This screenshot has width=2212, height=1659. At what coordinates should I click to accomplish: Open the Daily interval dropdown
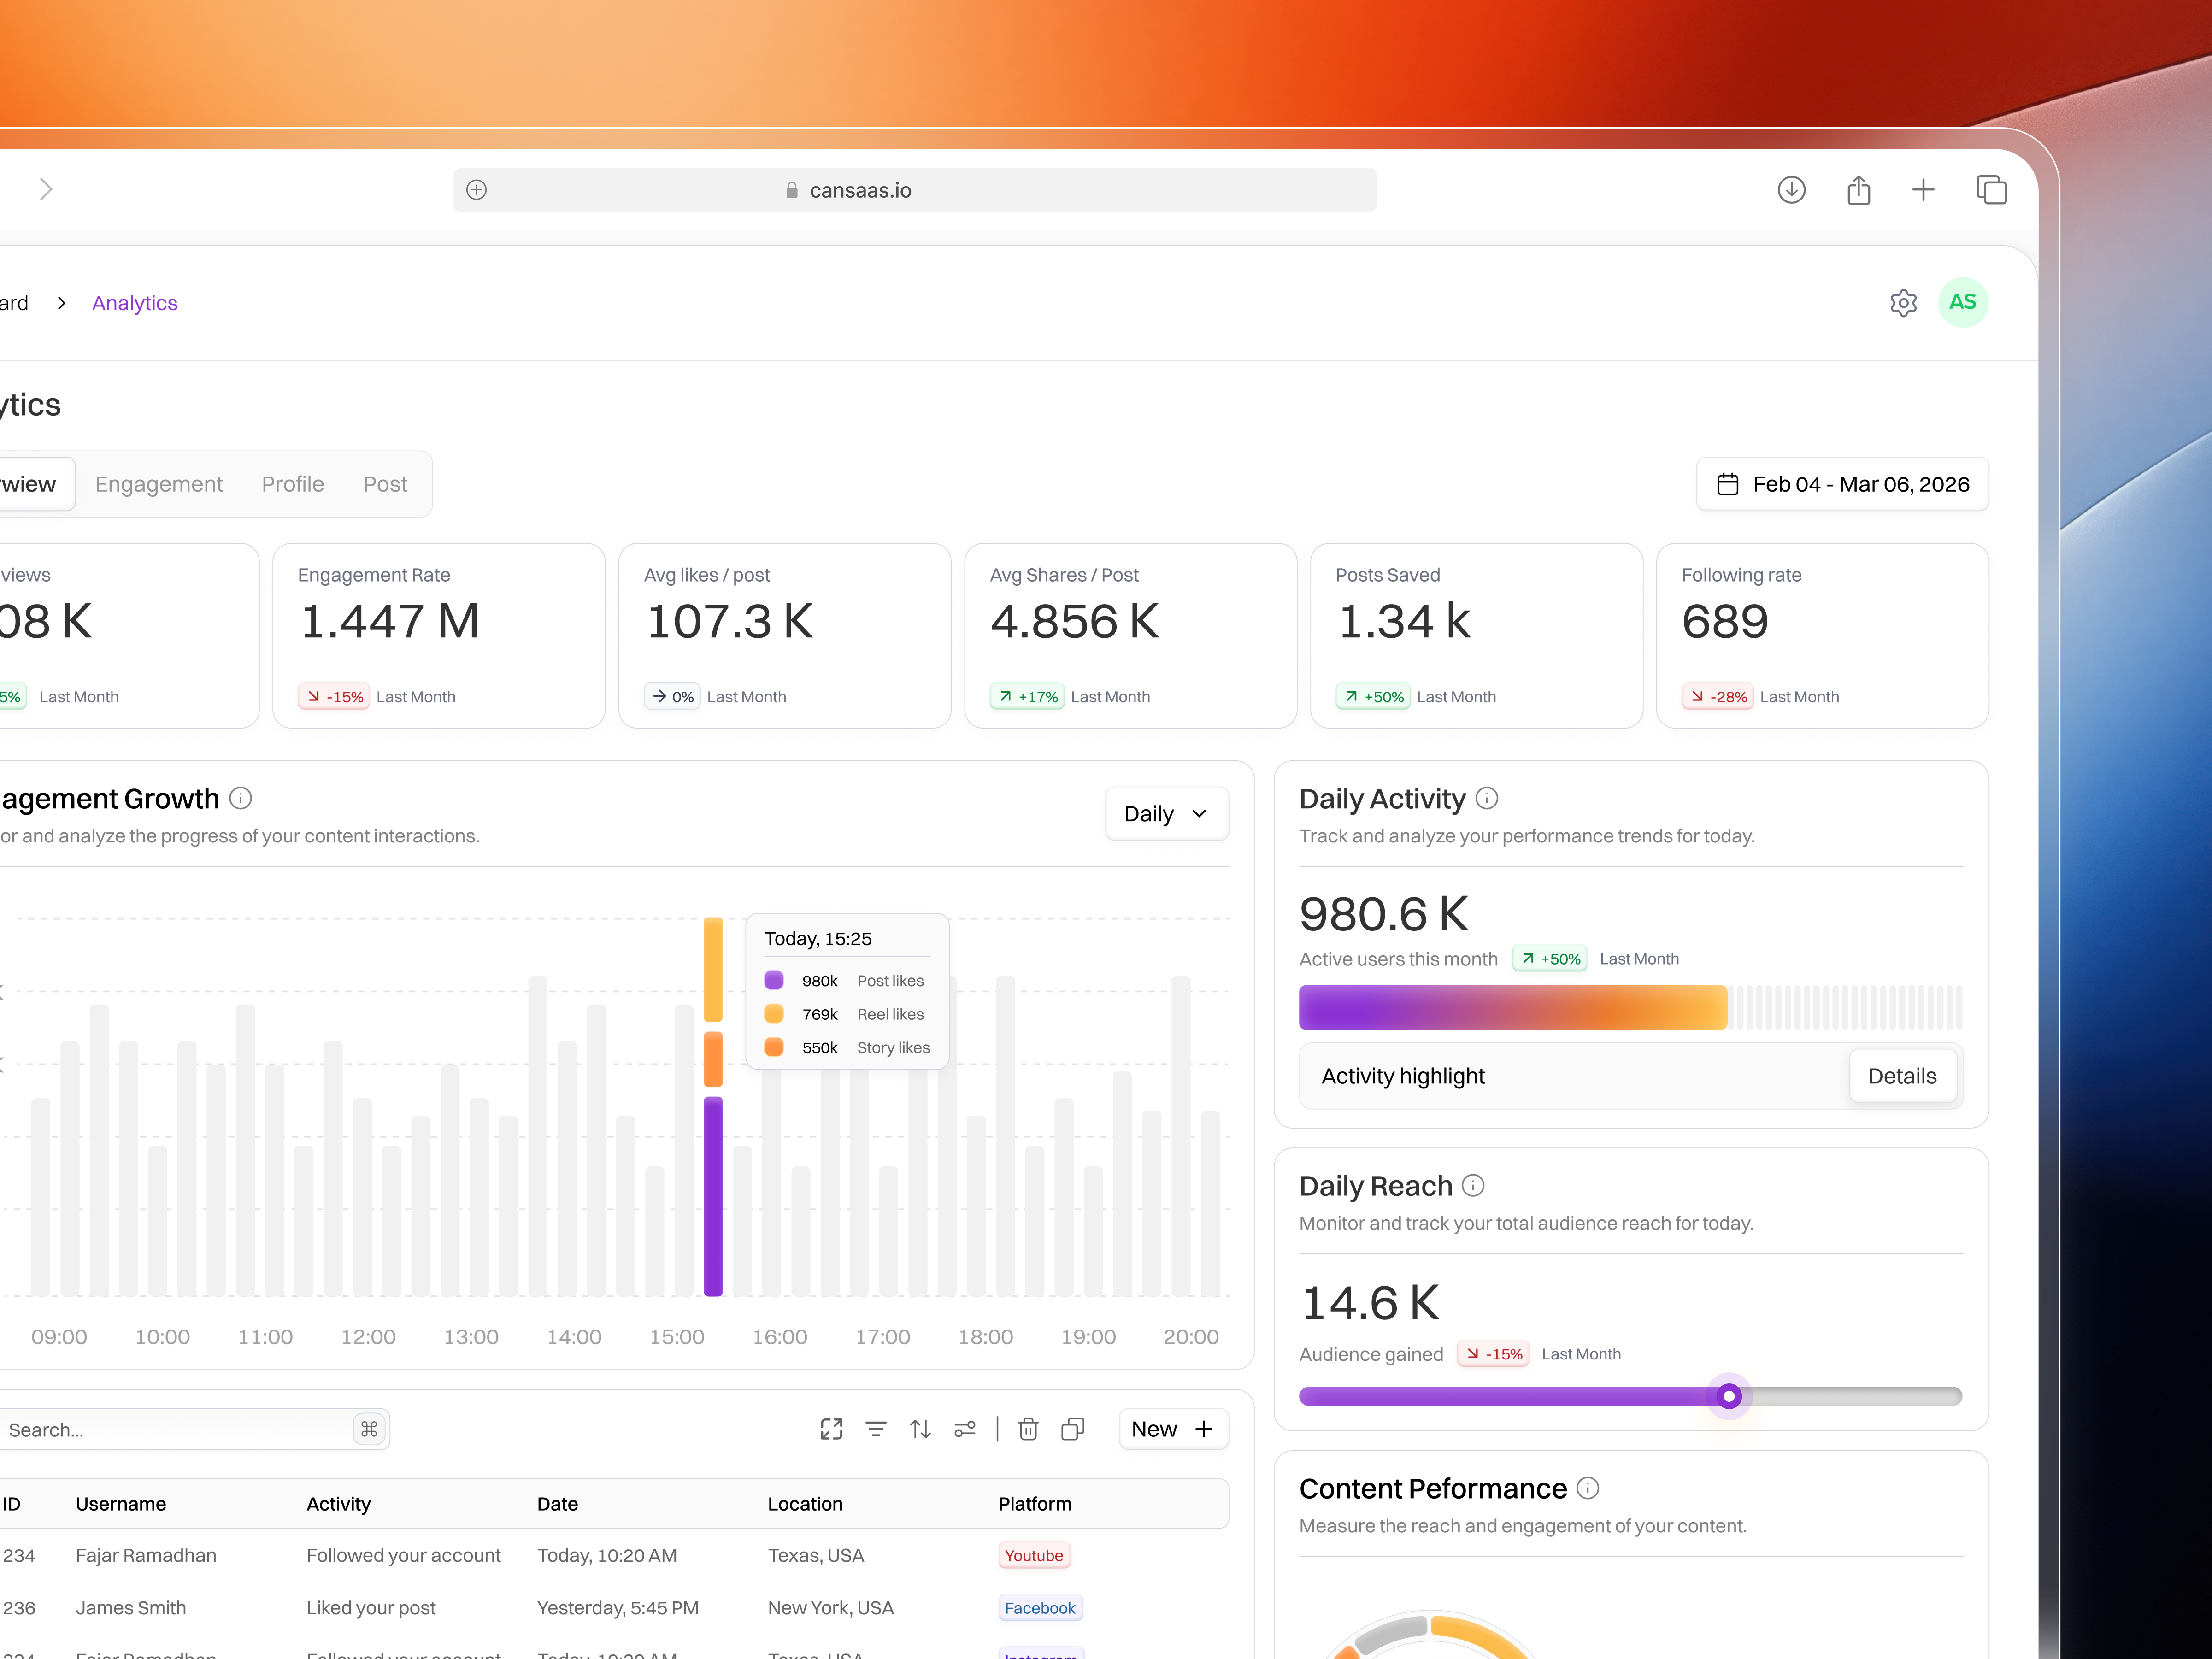point(1166,814)
